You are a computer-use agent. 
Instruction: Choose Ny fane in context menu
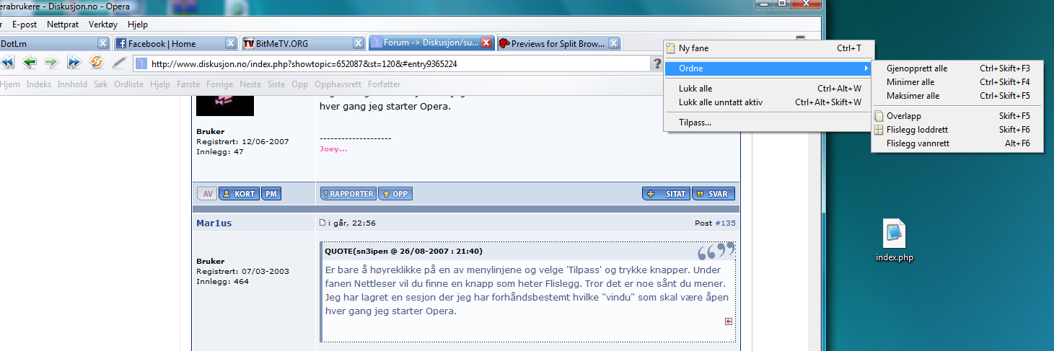click(768, 48)
